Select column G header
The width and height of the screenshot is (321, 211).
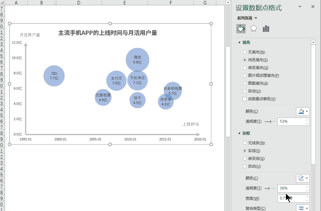[x=205, y=2]
